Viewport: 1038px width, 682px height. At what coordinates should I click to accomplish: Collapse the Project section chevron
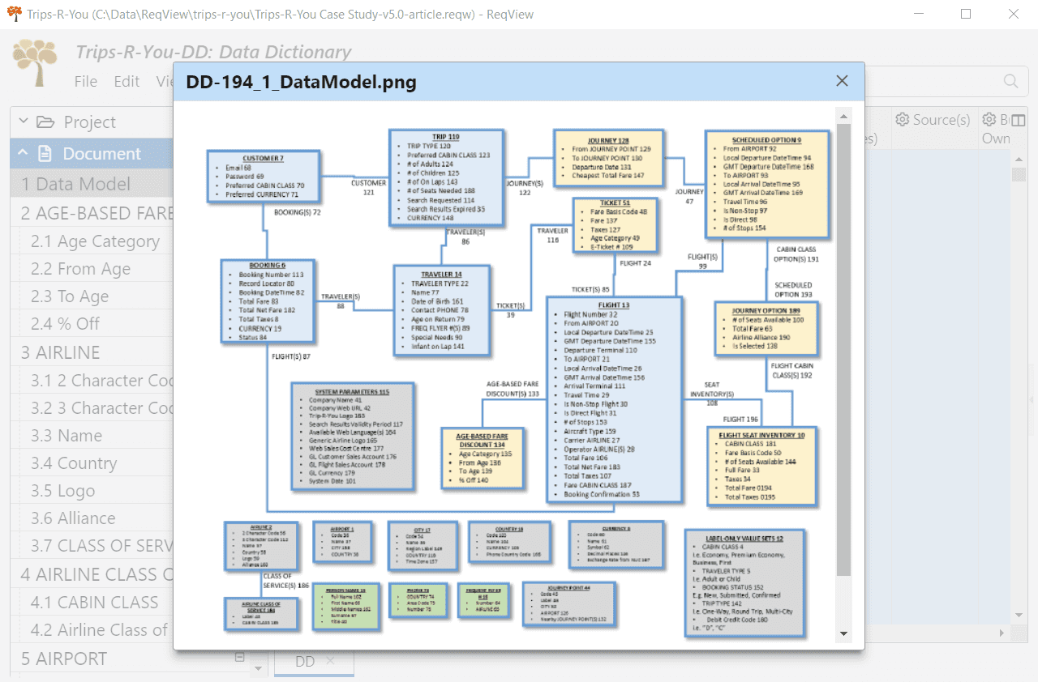coord(24,121)
